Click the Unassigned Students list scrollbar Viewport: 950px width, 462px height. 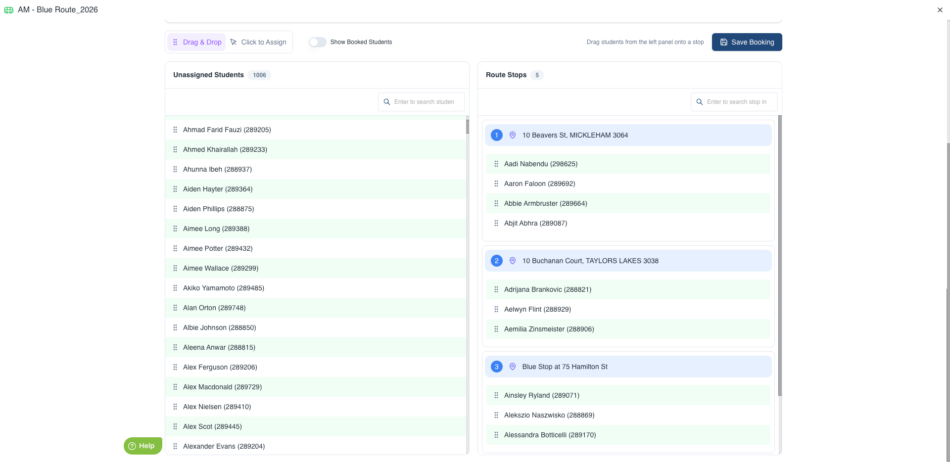pyautogui.click(x=467, y=127)
